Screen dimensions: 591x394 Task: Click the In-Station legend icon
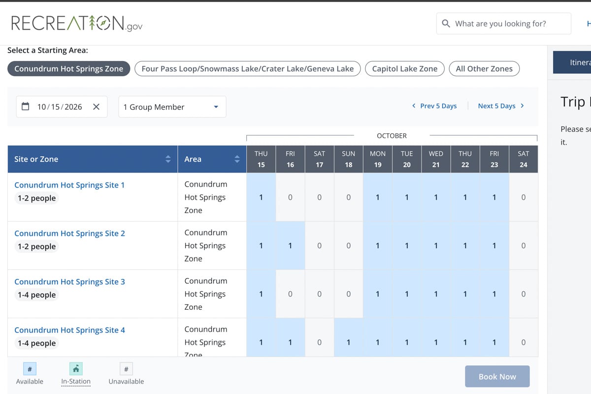(x=76, y=369)
